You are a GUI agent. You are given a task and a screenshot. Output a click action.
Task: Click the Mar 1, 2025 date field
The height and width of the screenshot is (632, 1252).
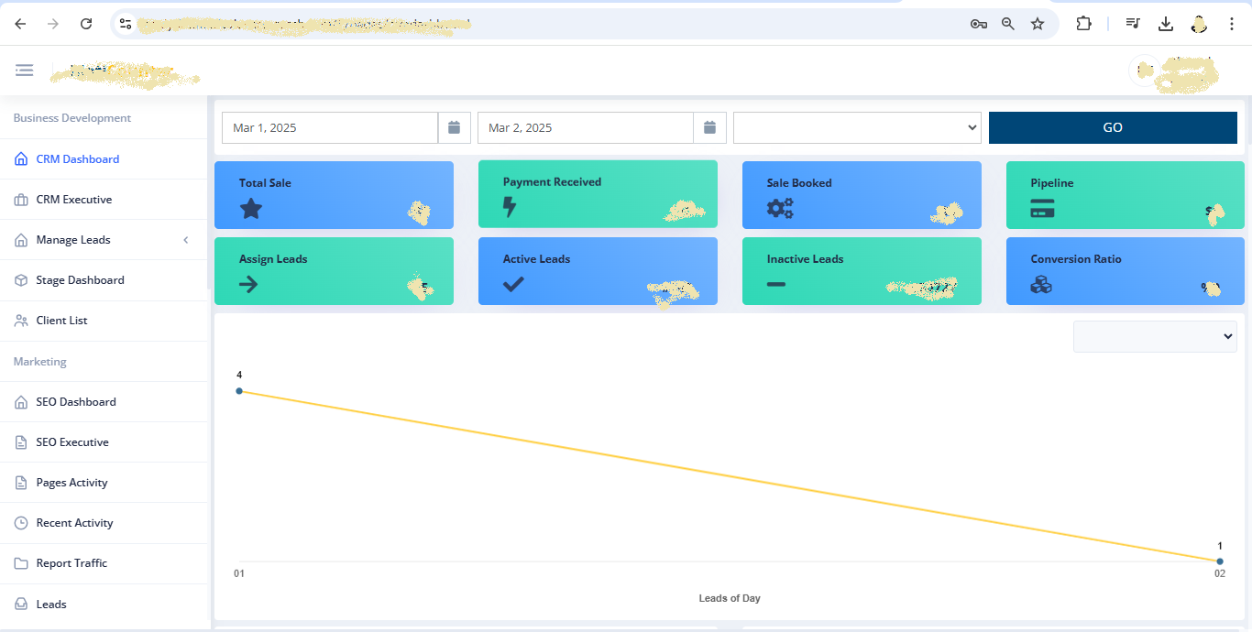click(x=329, y=128)
